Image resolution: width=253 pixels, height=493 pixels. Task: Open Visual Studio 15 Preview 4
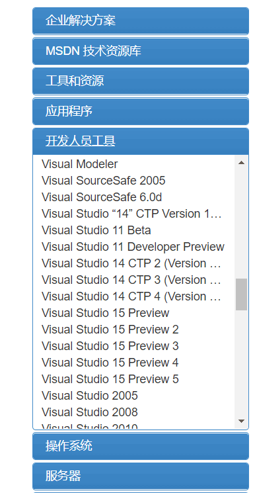tap(110, 363)
